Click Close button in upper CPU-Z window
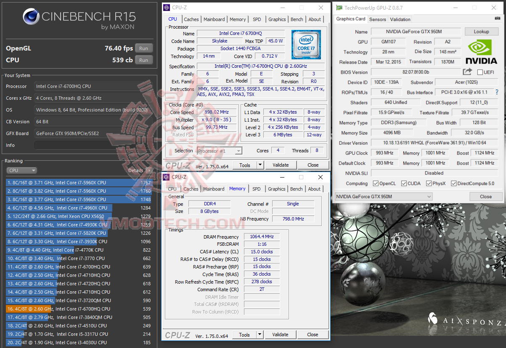Image resolution: width=506 pixels, height=348 pixels. click(x=313, y=165)
